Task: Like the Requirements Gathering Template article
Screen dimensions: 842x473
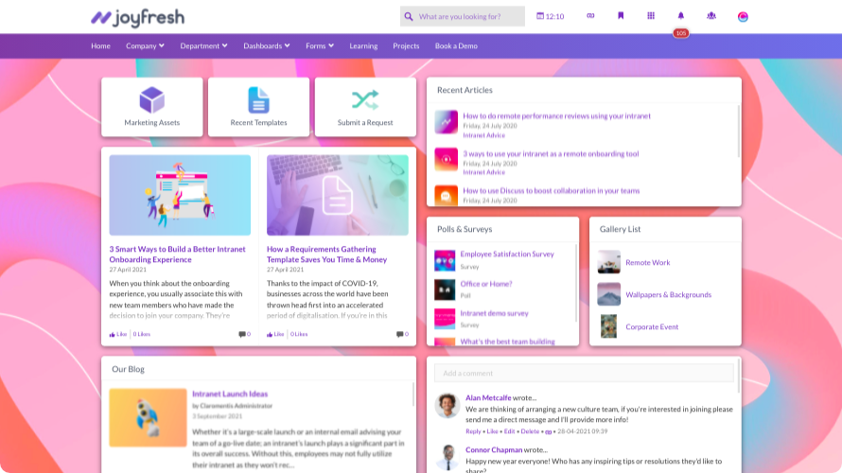Action: (275, 334)
